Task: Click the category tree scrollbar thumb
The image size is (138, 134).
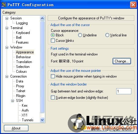Action: click(x=42, y=67)
